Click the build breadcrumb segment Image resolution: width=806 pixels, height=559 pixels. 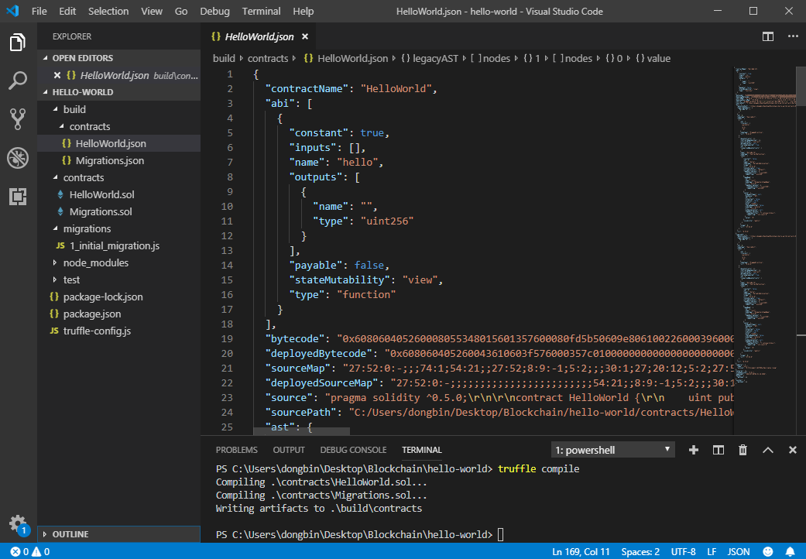(224, 58)
